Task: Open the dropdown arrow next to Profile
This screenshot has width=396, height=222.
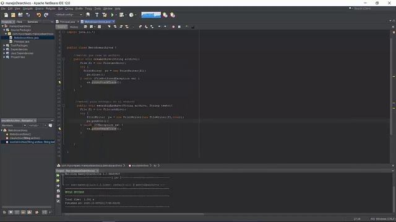Action: (x=136, y=15)
